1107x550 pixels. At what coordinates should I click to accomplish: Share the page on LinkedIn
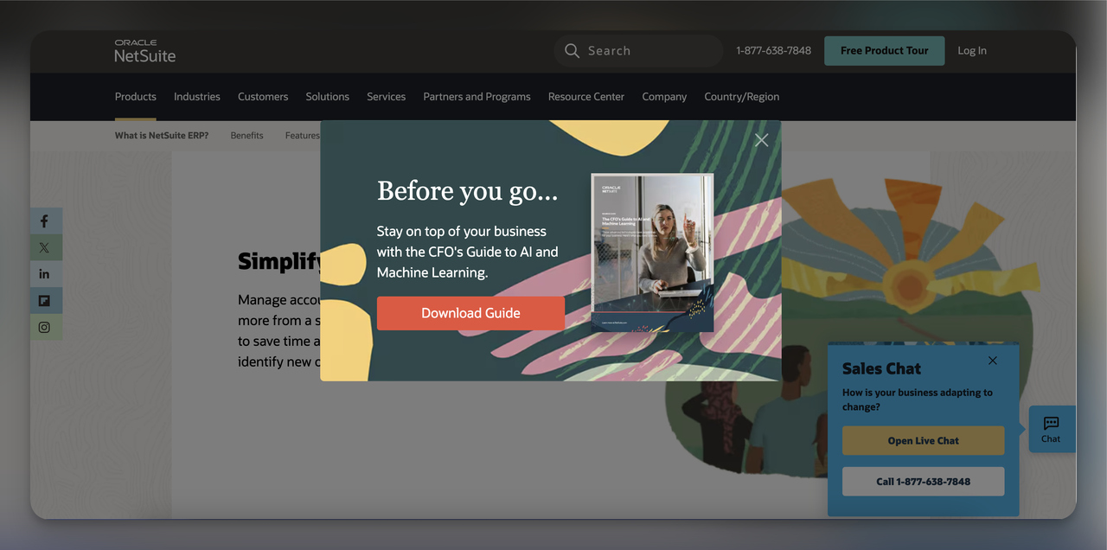[44, 273]
